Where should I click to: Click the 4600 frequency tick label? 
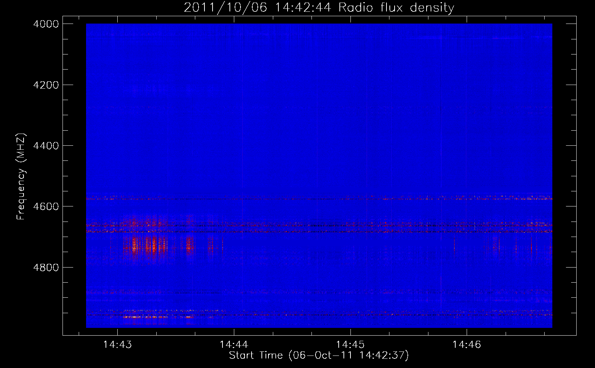click(x=46, y=206)
